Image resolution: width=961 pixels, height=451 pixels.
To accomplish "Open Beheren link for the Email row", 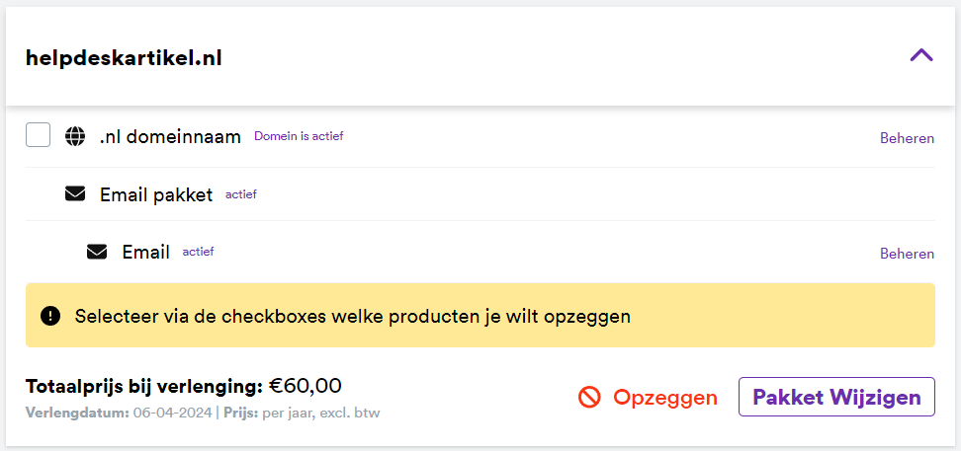I will click(907, 254).
